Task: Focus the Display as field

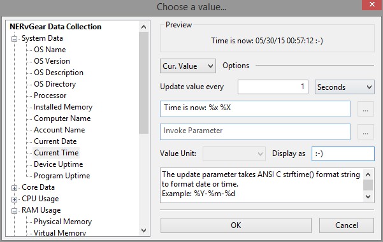Action: coord(343,153)
